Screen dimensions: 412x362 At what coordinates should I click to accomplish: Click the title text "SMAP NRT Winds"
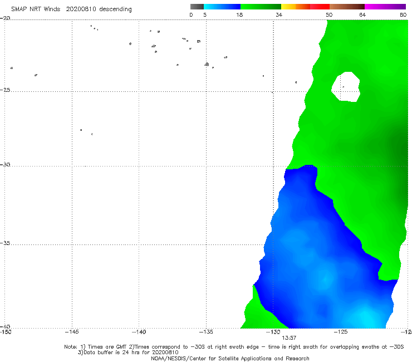tap(36, 9)
